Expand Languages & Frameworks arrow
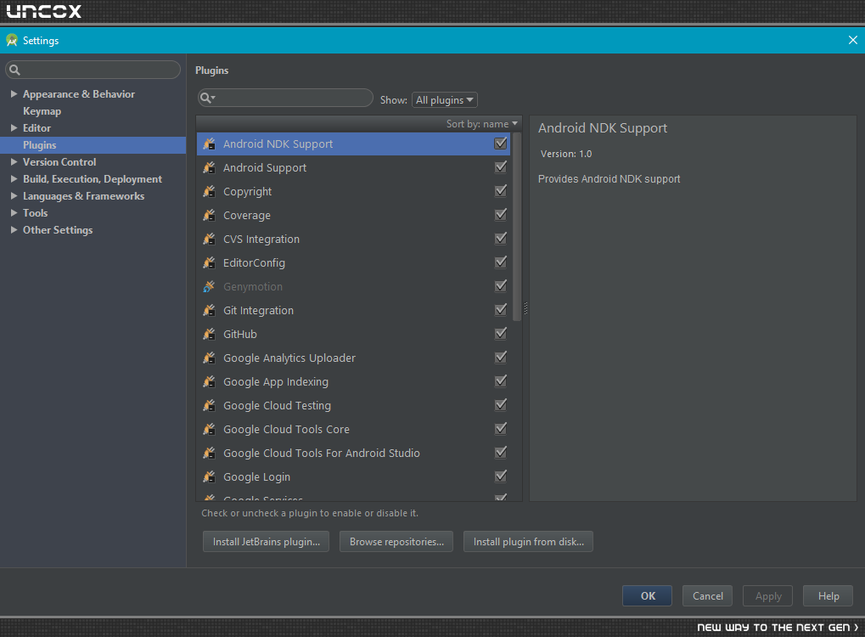This screenshot has width=865, height=637. click(14, 196)
